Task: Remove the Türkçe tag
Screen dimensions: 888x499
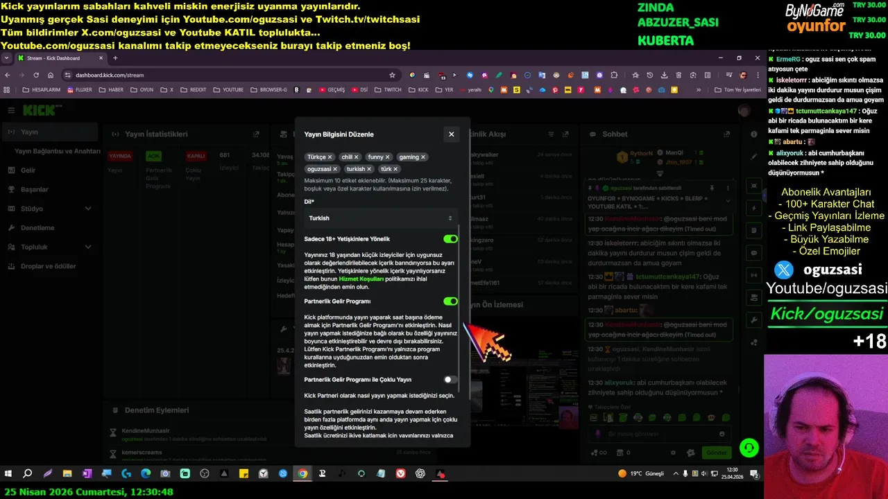Action: (330, 157)
